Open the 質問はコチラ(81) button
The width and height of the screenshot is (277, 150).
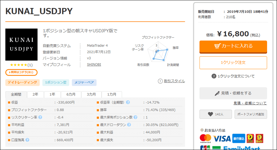tap(21, 72)
